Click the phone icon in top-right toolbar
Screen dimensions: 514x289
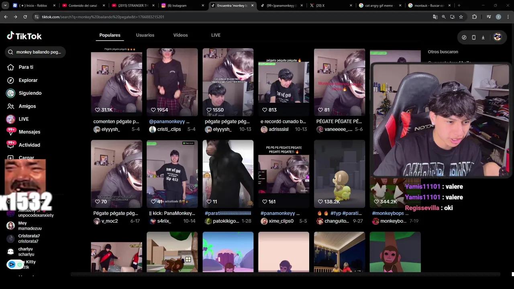click(x=473, y=37)
